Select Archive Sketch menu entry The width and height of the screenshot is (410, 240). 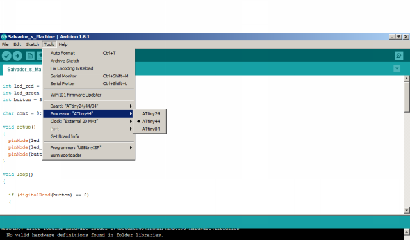[88, 61]
